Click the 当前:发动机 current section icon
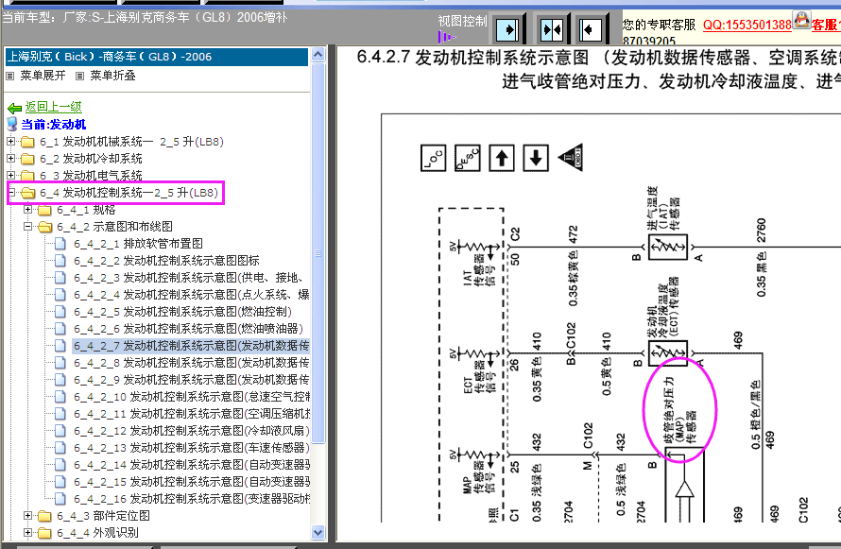Image resolution: width=841 pixels, height=549 pixels. pos(11,125)
